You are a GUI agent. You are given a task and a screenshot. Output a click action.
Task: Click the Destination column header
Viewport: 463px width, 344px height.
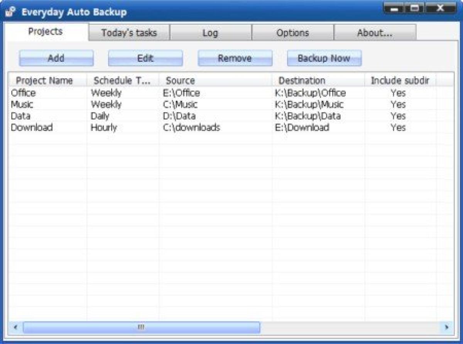pyautogui.click(x=301, y=81)
